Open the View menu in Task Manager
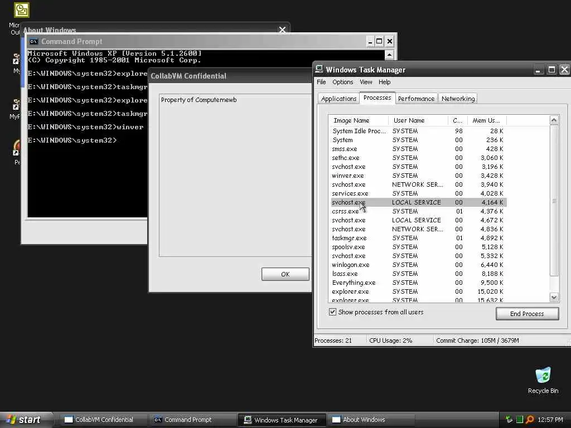 click(x=366, y=82)
